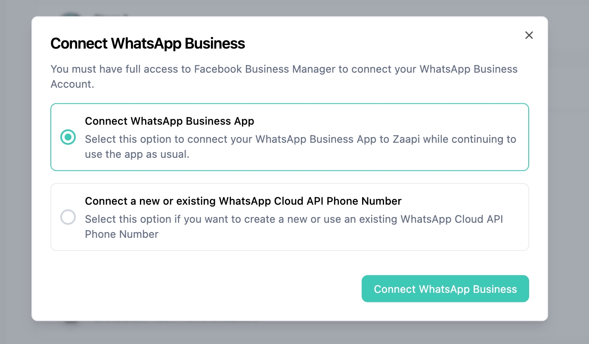The height and width of the screenshot is (344, 589).
Task: Select the WhatsApp Cloud API Phone Number radio button
Action: [68, 217]
